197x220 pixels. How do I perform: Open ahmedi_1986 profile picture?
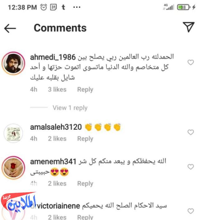[13, 63]
